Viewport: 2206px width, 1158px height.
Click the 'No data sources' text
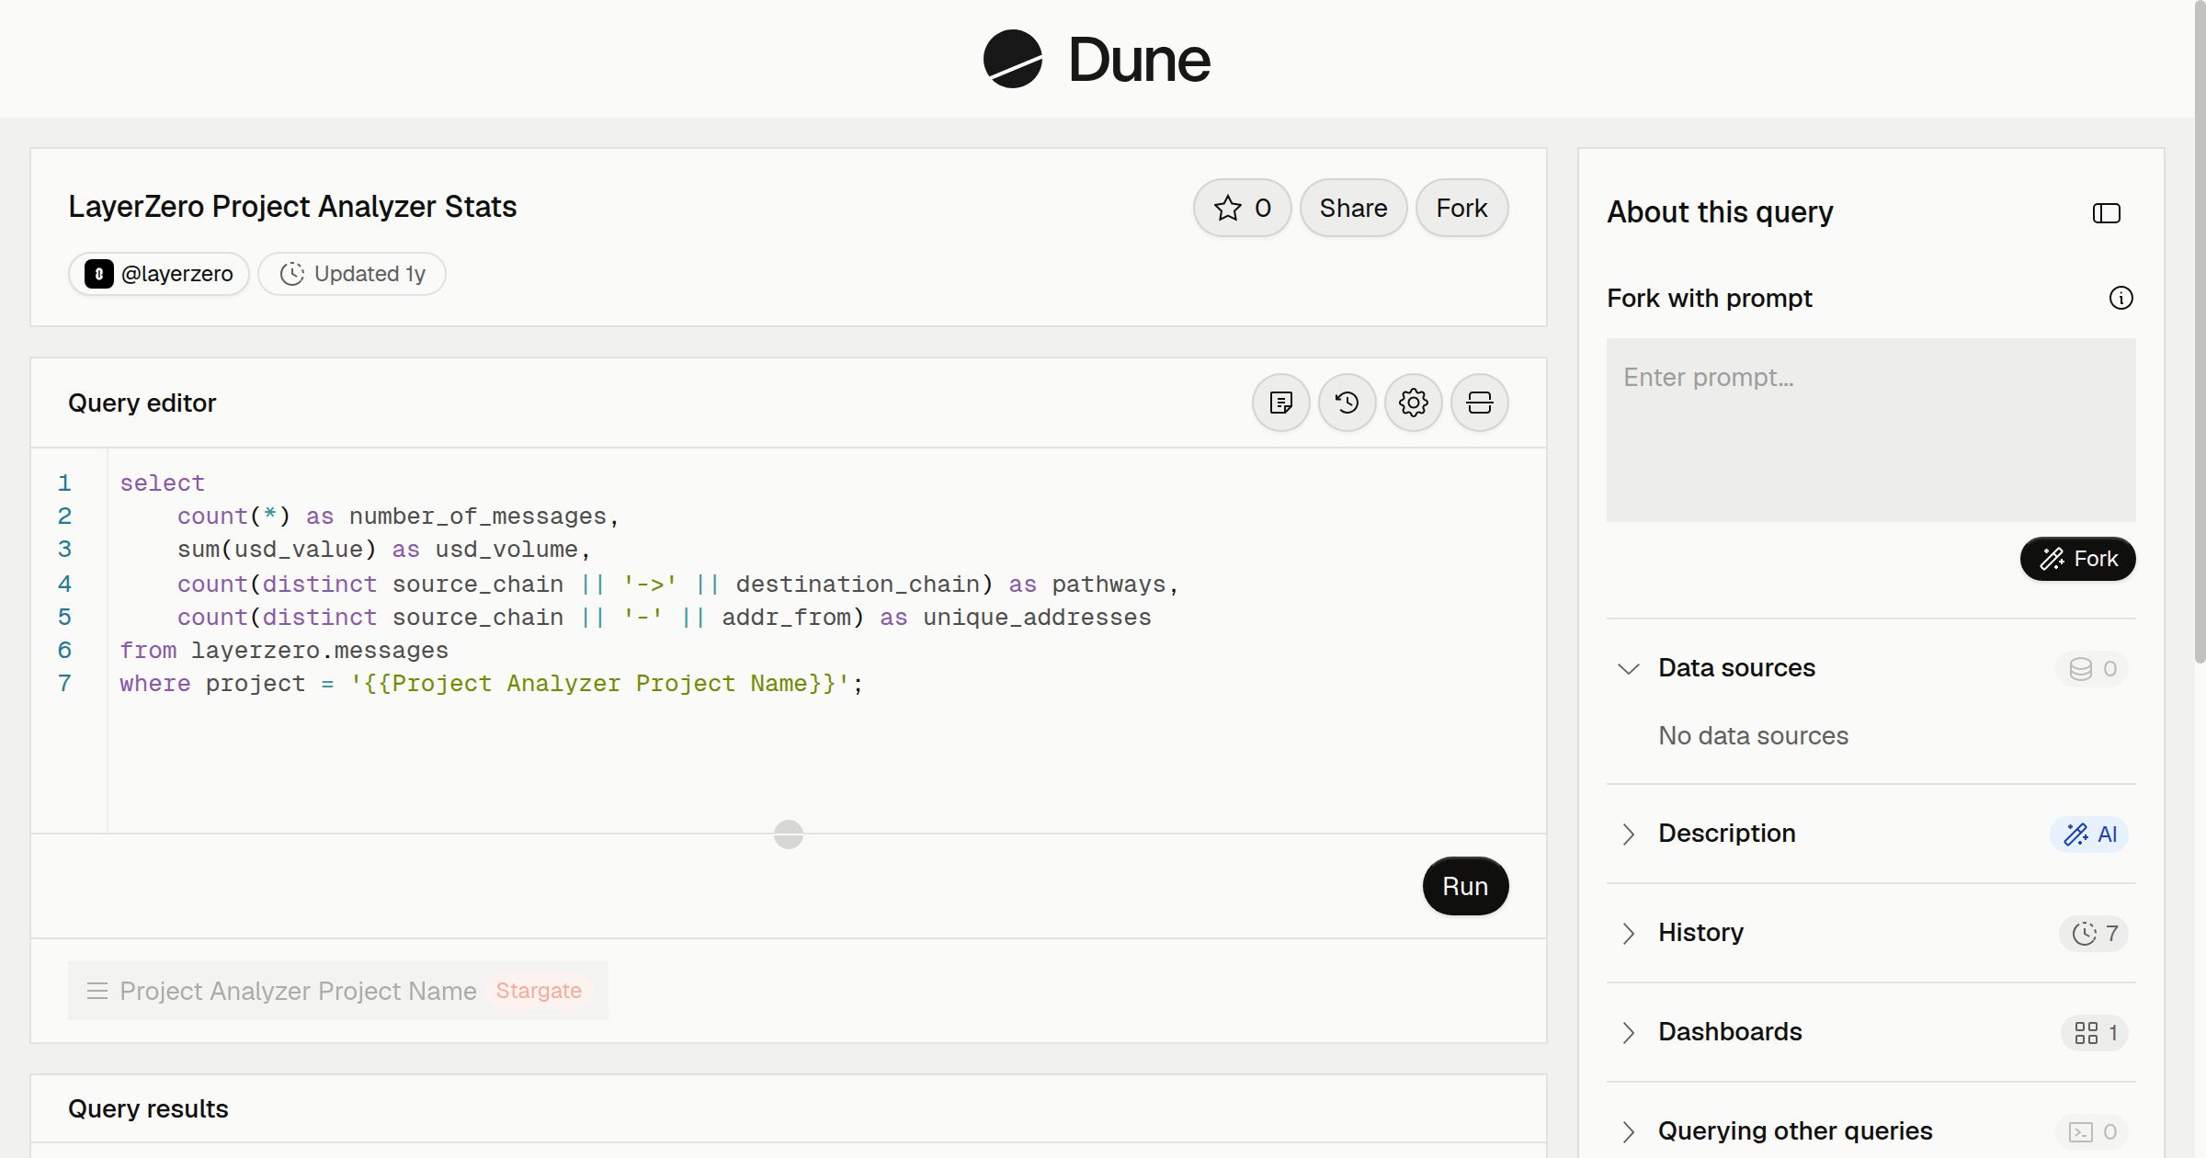point(1753,735)
